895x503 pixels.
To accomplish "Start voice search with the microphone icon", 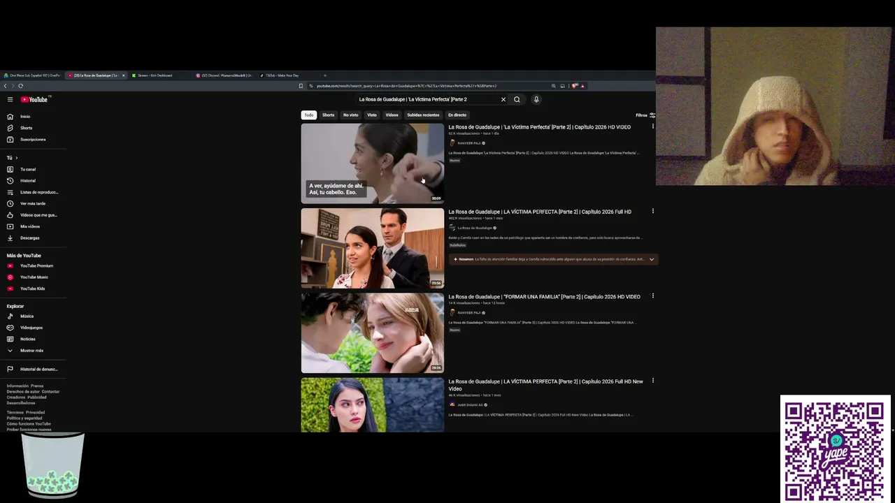I will point(536,99).
